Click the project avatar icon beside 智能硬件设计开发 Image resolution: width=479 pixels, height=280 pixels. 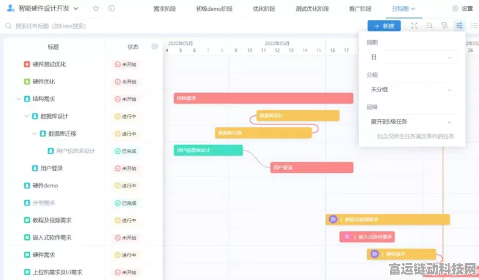point(10,8)
